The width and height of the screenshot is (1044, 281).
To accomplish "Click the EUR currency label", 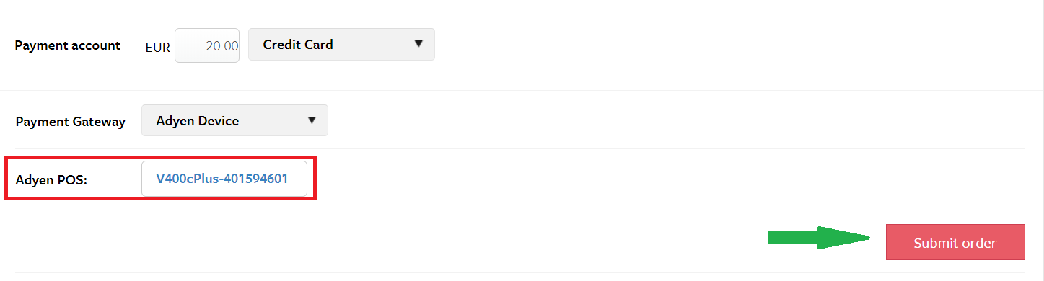I will (x=158, y=48).
